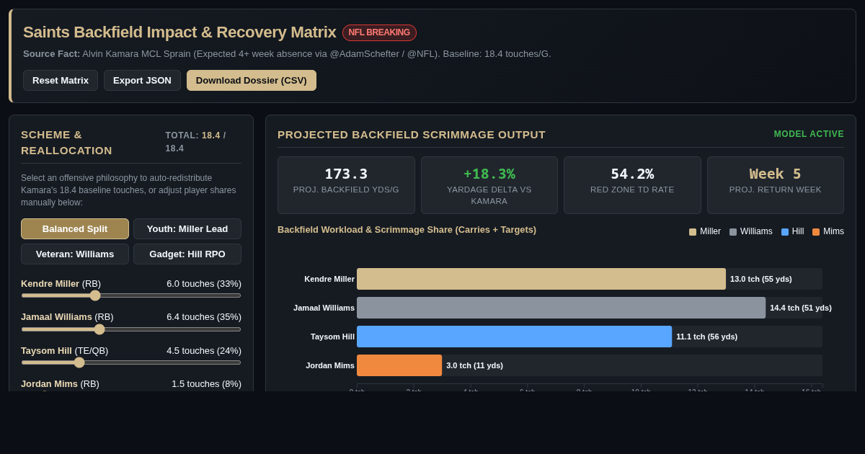The image size is (865, 454).
Task: Click the Miller legend color swatch
Action: click(x=693, y=232)
